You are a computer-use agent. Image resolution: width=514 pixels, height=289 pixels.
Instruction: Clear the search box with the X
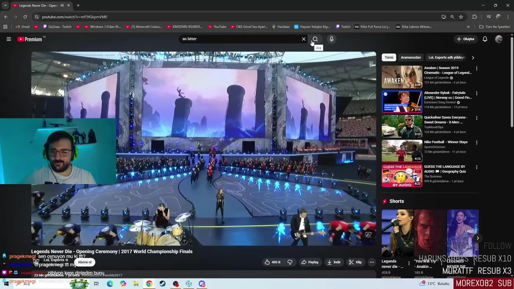[304, 39]
